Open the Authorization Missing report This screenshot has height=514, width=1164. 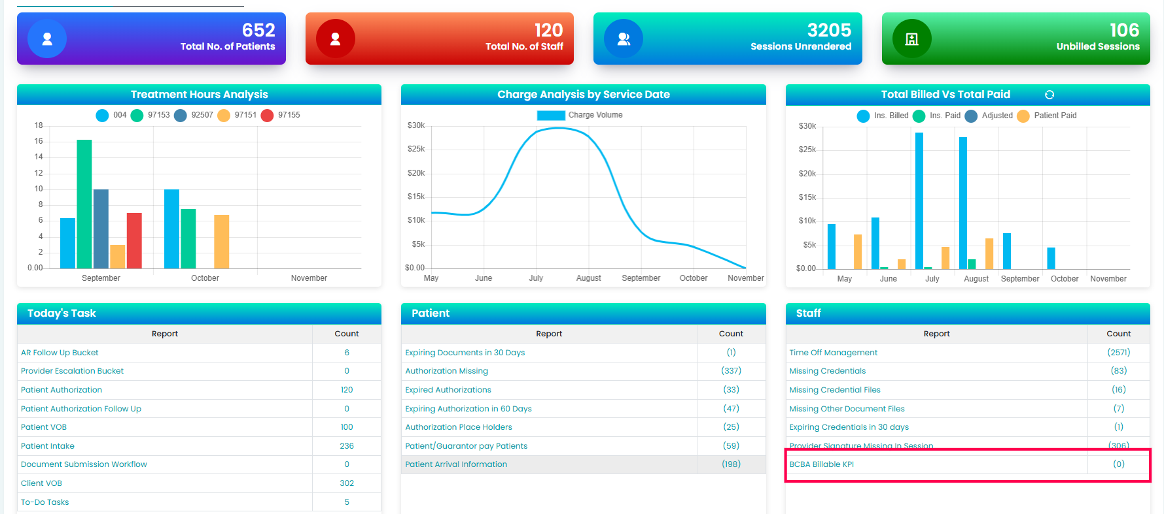(x=447, y=371)
